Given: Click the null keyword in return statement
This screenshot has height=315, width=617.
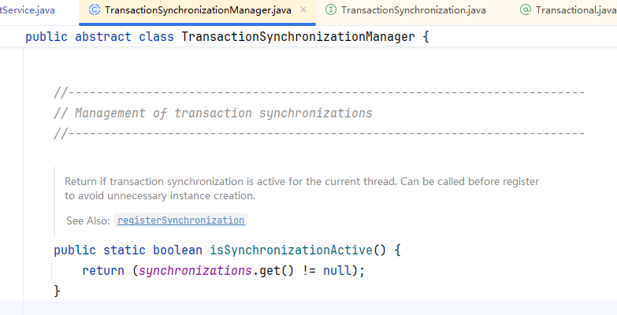Looking at the screenshot, I should [x=337, y=271].
